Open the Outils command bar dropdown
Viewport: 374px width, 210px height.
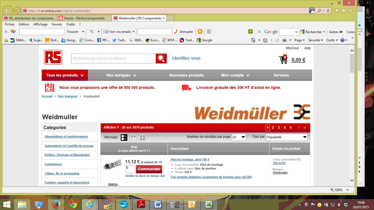pos(332,40)
